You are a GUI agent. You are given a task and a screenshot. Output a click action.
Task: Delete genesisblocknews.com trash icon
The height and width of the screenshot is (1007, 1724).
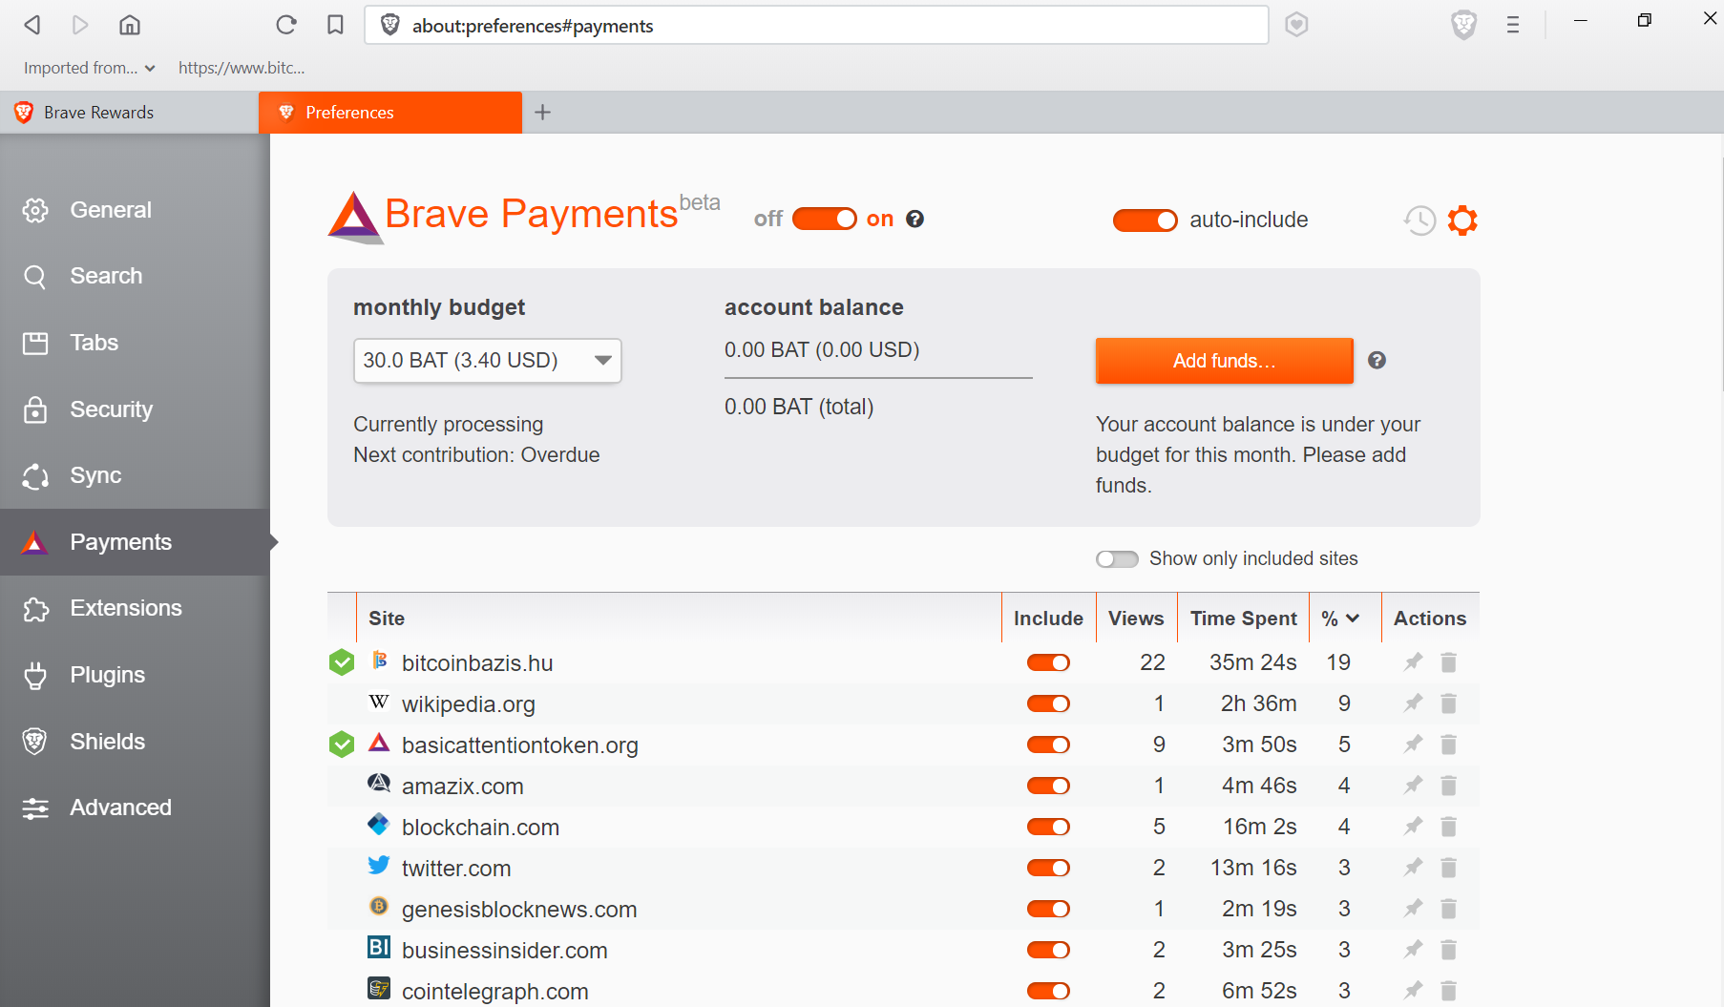tap(1448, 908)
